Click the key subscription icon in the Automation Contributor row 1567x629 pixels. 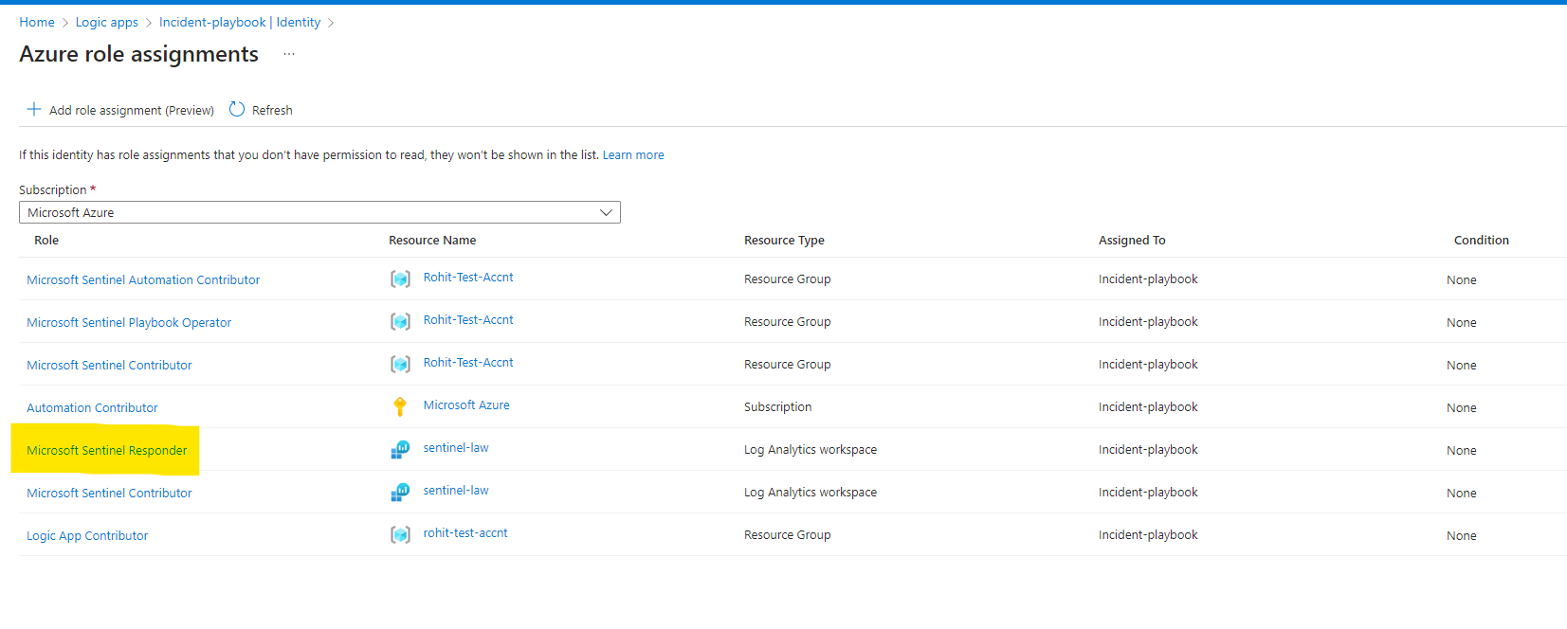(400, 406)
